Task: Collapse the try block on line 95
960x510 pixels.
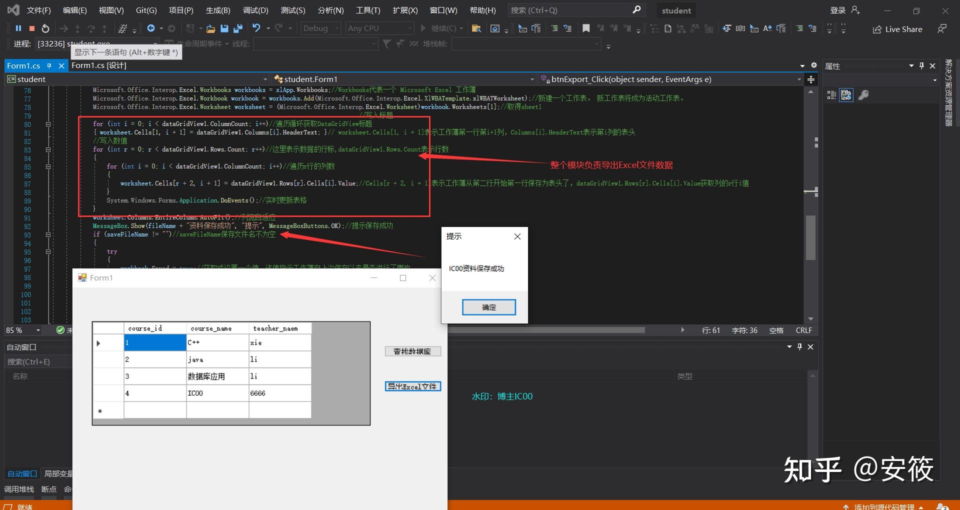Action: (x=48, y=251)
